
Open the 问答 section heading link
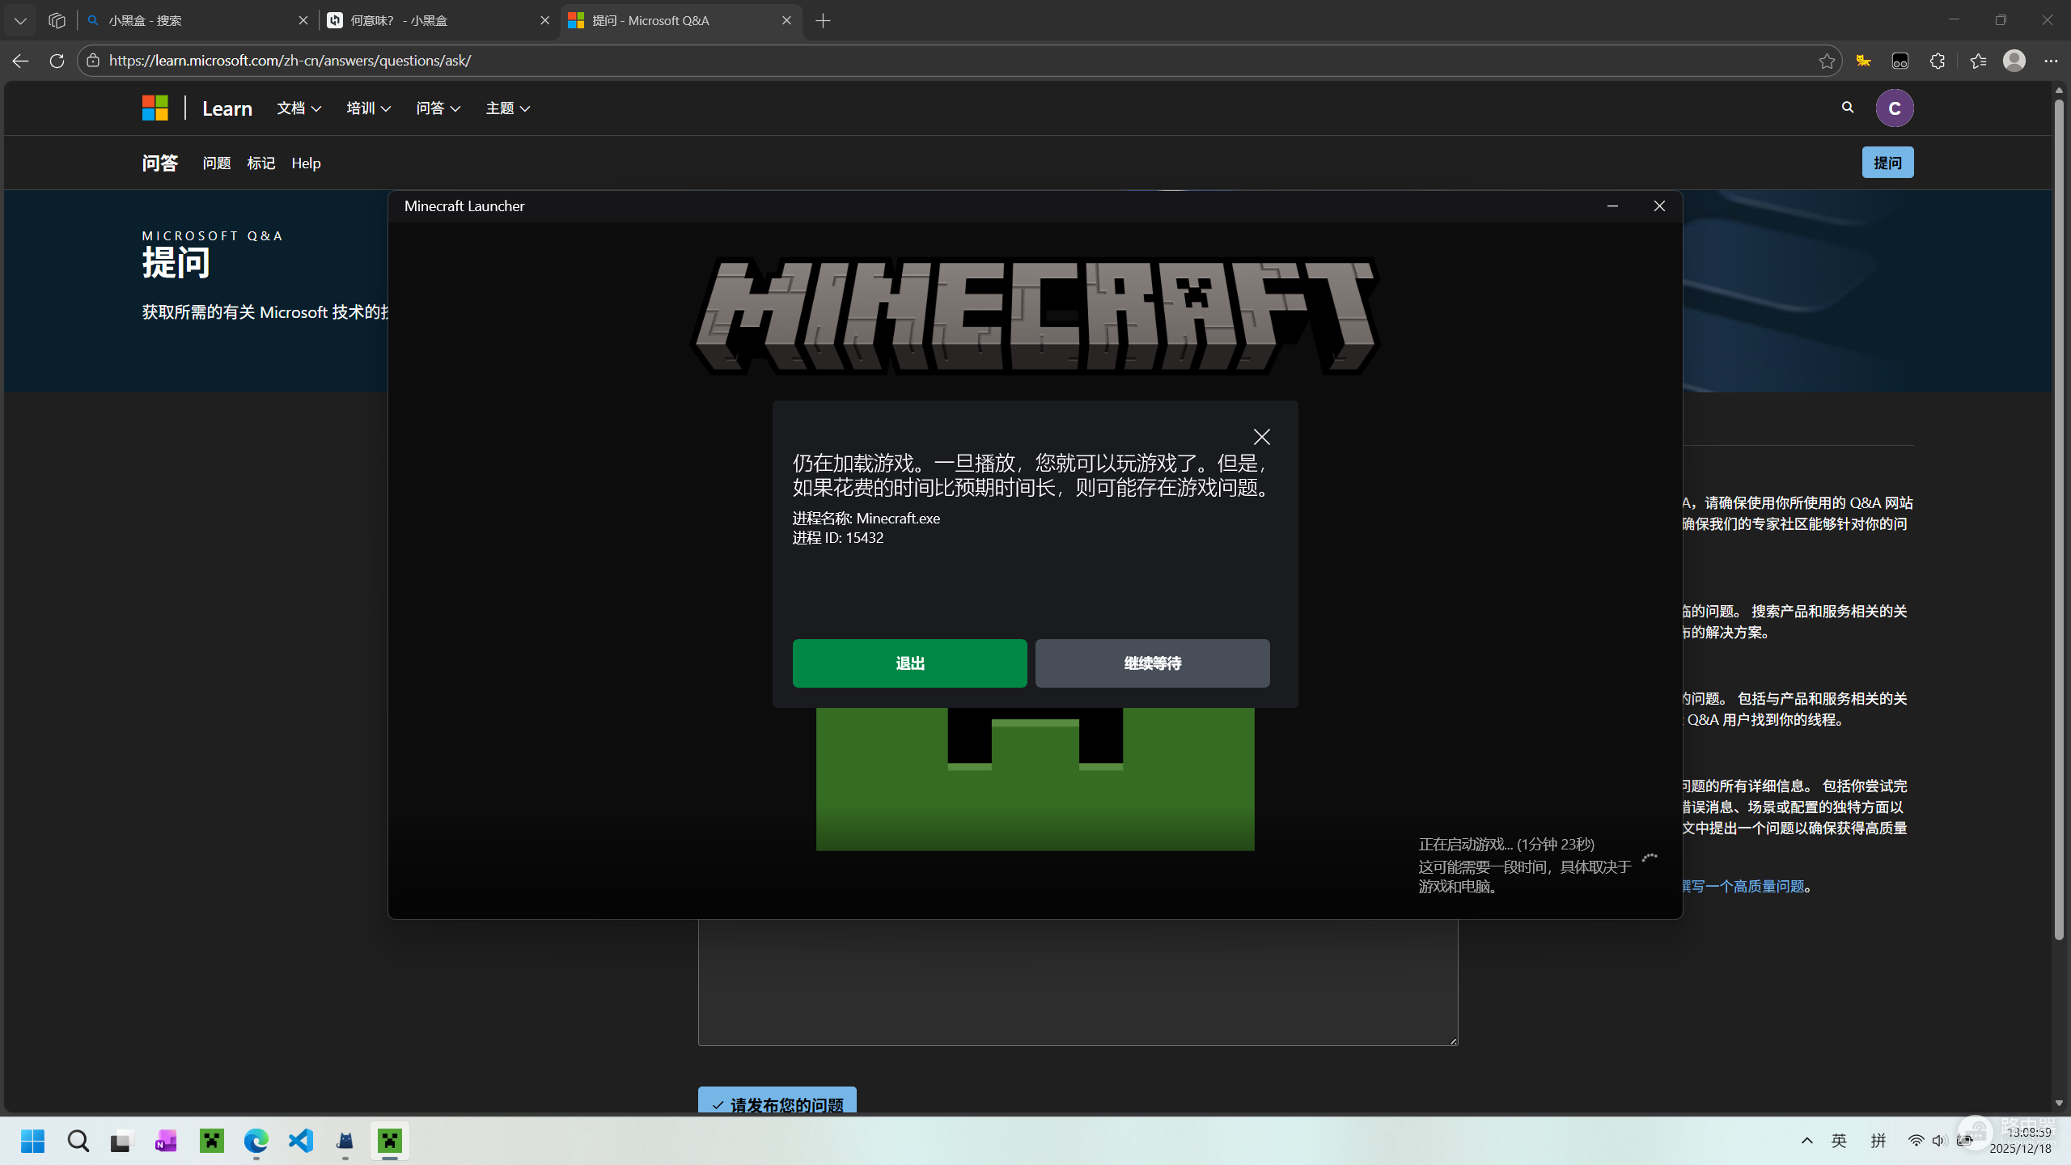coord(159,163)
